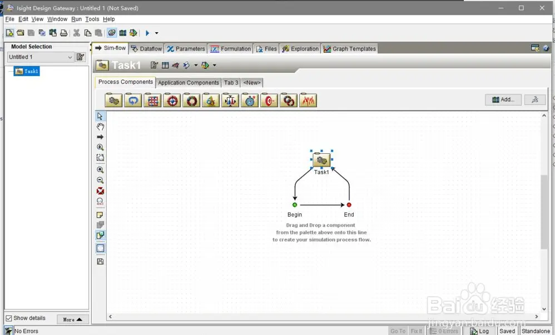Screen dimensions: 555x335
Task: Select Task1 in the model tree
Action: (27, 71)
